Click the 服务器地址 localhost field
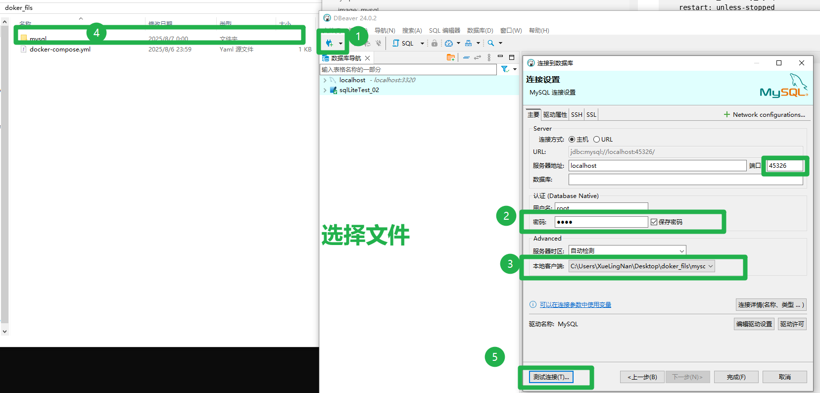Image resolution: width=820 pixels, height=393 pixels. pyautogui.click(x=657, y=166)
